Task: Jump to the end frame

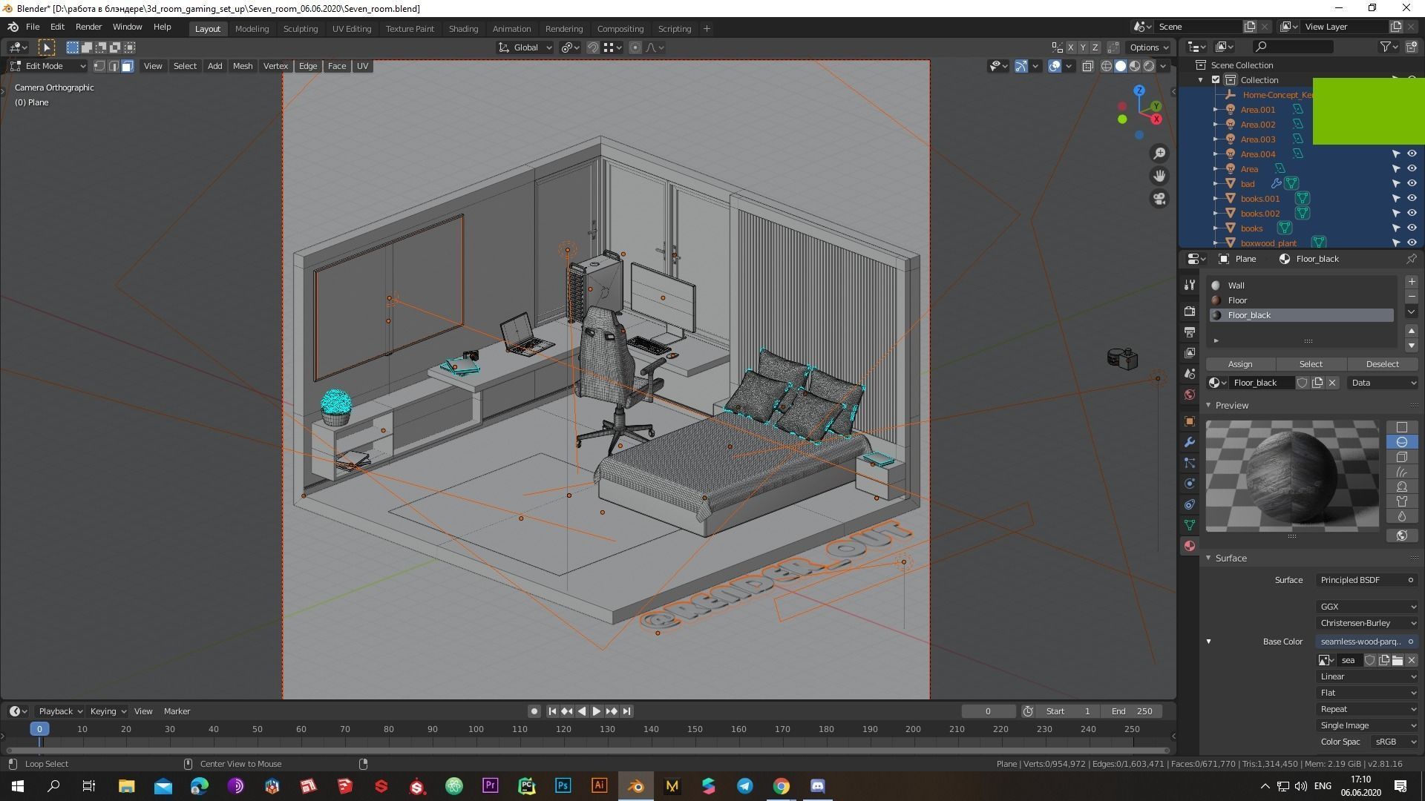Action: coord(626,711)
